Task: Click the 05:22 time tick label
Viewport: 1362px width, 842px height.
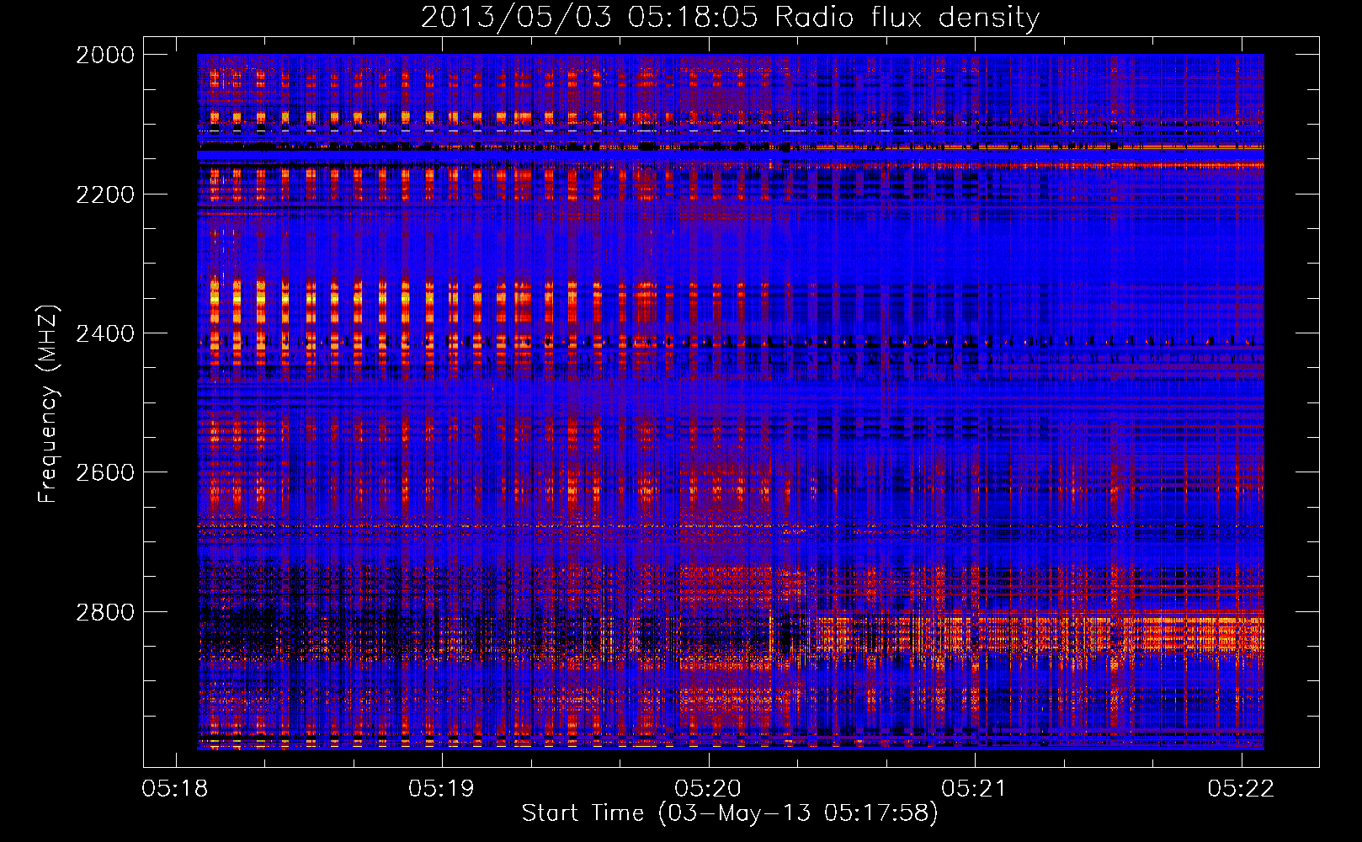Action: [x=1241, y=788]
